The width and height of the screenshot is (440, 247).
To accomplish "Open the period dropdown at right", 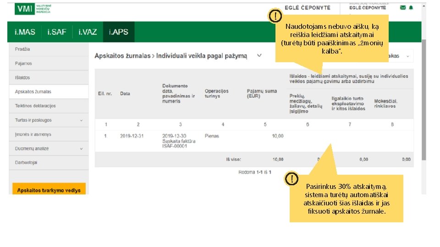I will click(x=407, y=56).
